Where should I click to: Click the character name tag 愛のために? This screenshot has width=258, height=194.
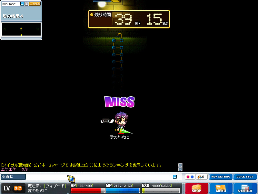pos(119,137)
